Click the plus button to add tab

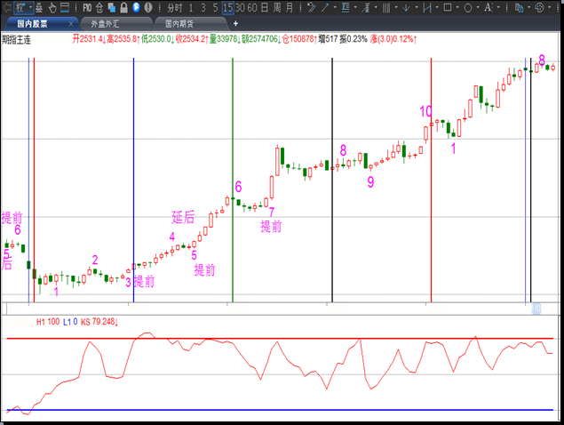click(235, 23)
